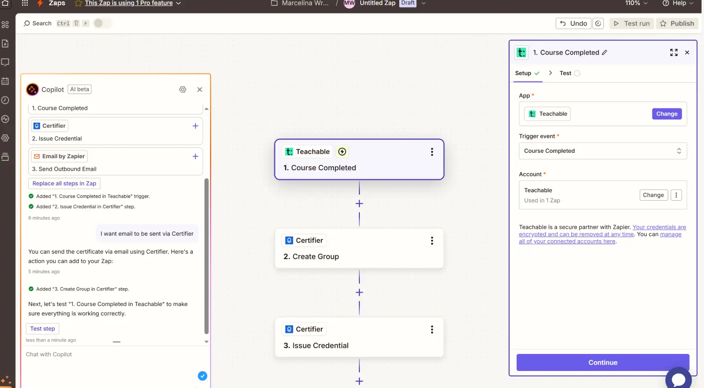Open the apps grid menu
704x388 pixels.
pyautogui.click(x=25, y=3)
